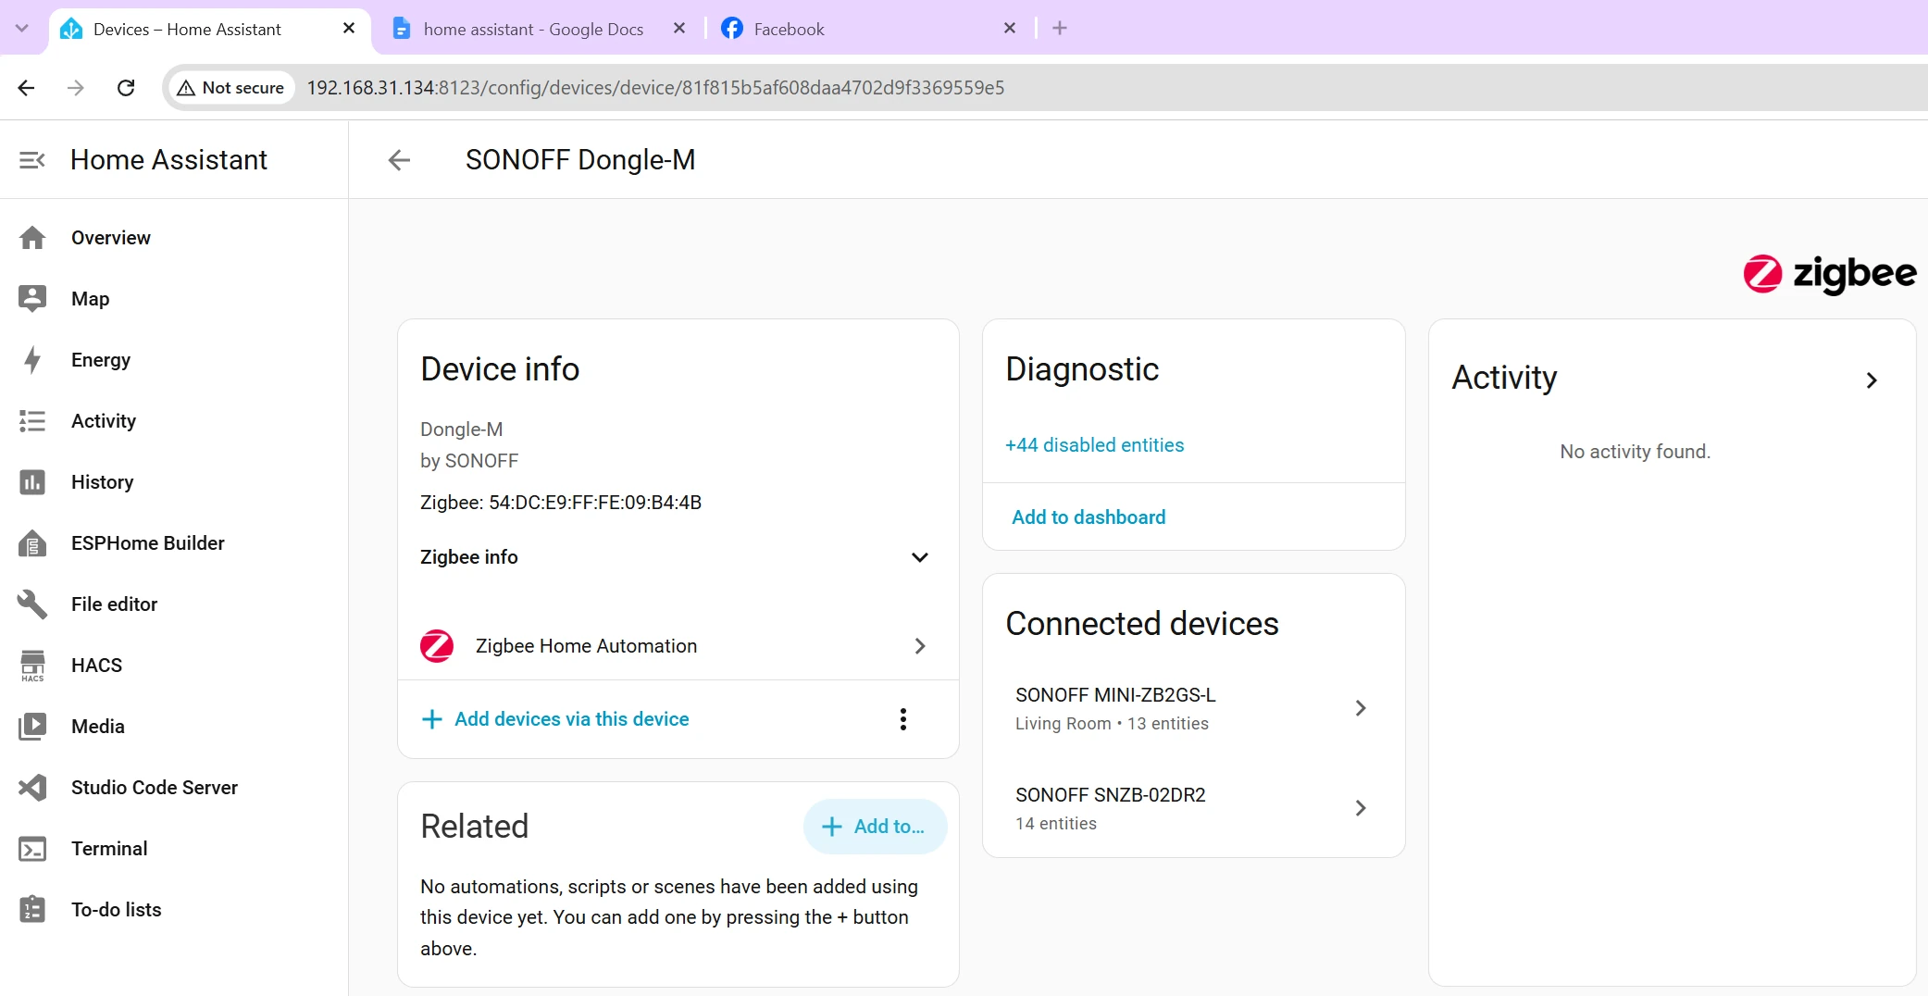1928x996 pixels.
Task: Open the File editor wrench icon
Action: pyautogui.click(x=32, y=604)
